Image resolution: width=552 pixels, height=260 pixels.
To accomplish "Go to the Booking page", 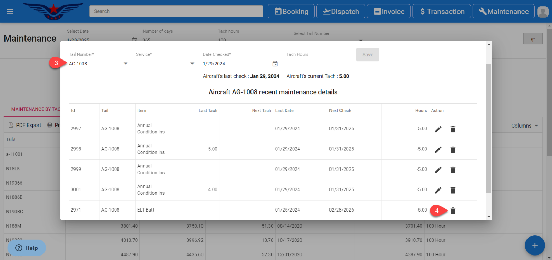I will click(x=291, y=11).
